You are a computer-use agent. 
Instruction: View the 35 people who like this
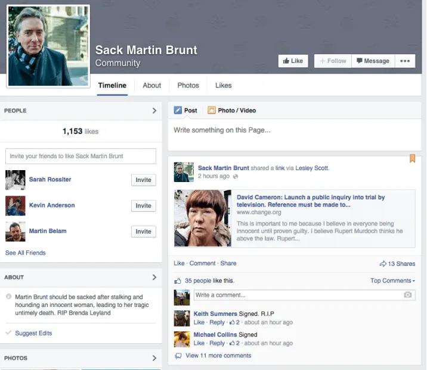point(198,281)
